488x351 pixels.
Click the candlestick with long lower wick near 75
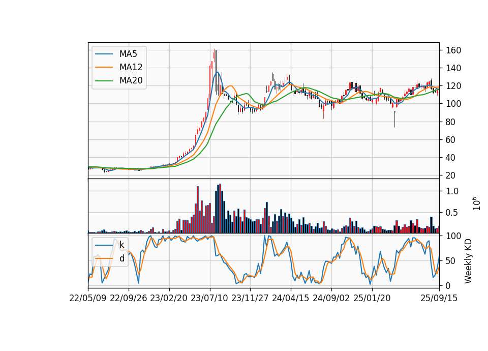coord(394,119)
